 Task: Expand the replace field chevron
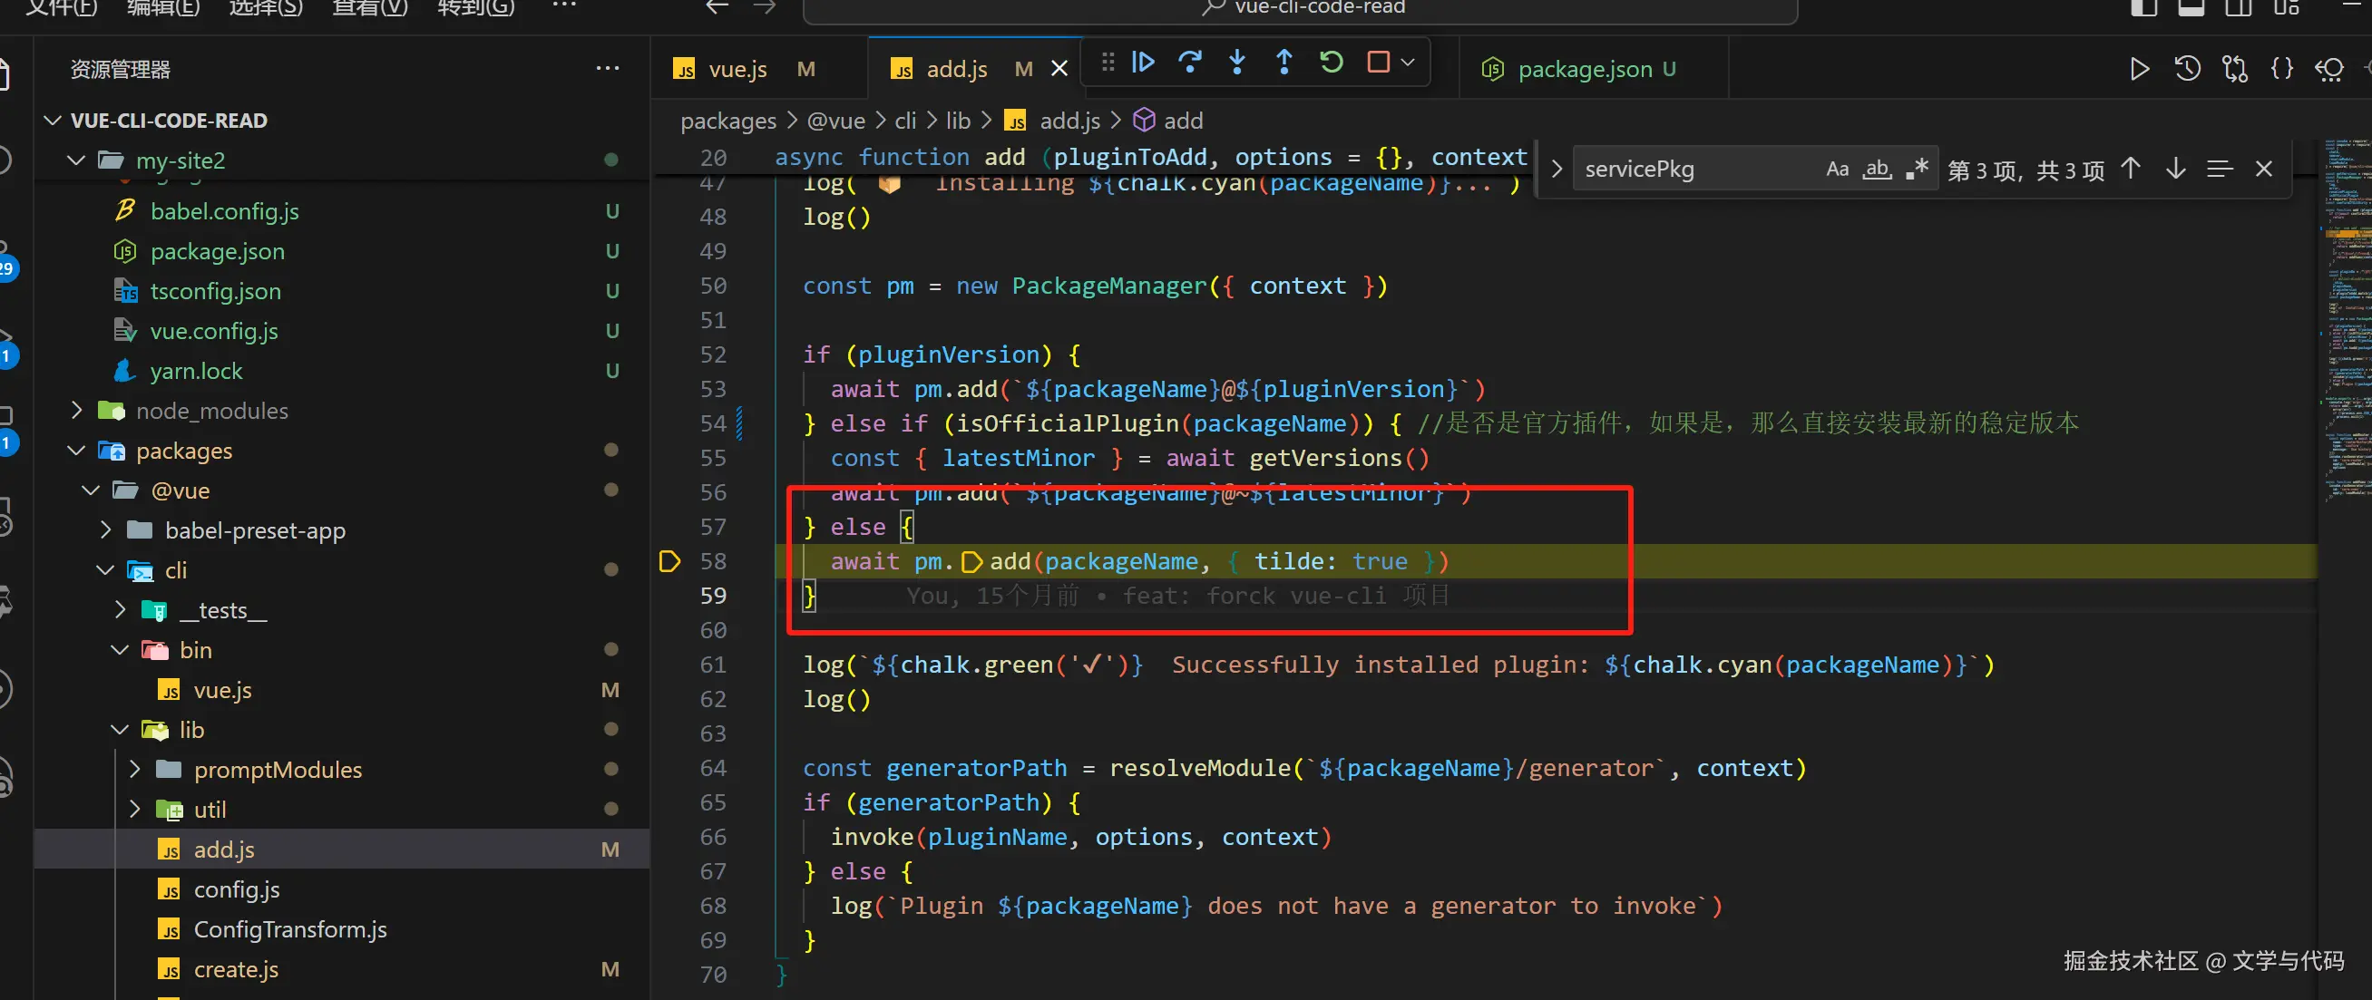coord(1557,170)
